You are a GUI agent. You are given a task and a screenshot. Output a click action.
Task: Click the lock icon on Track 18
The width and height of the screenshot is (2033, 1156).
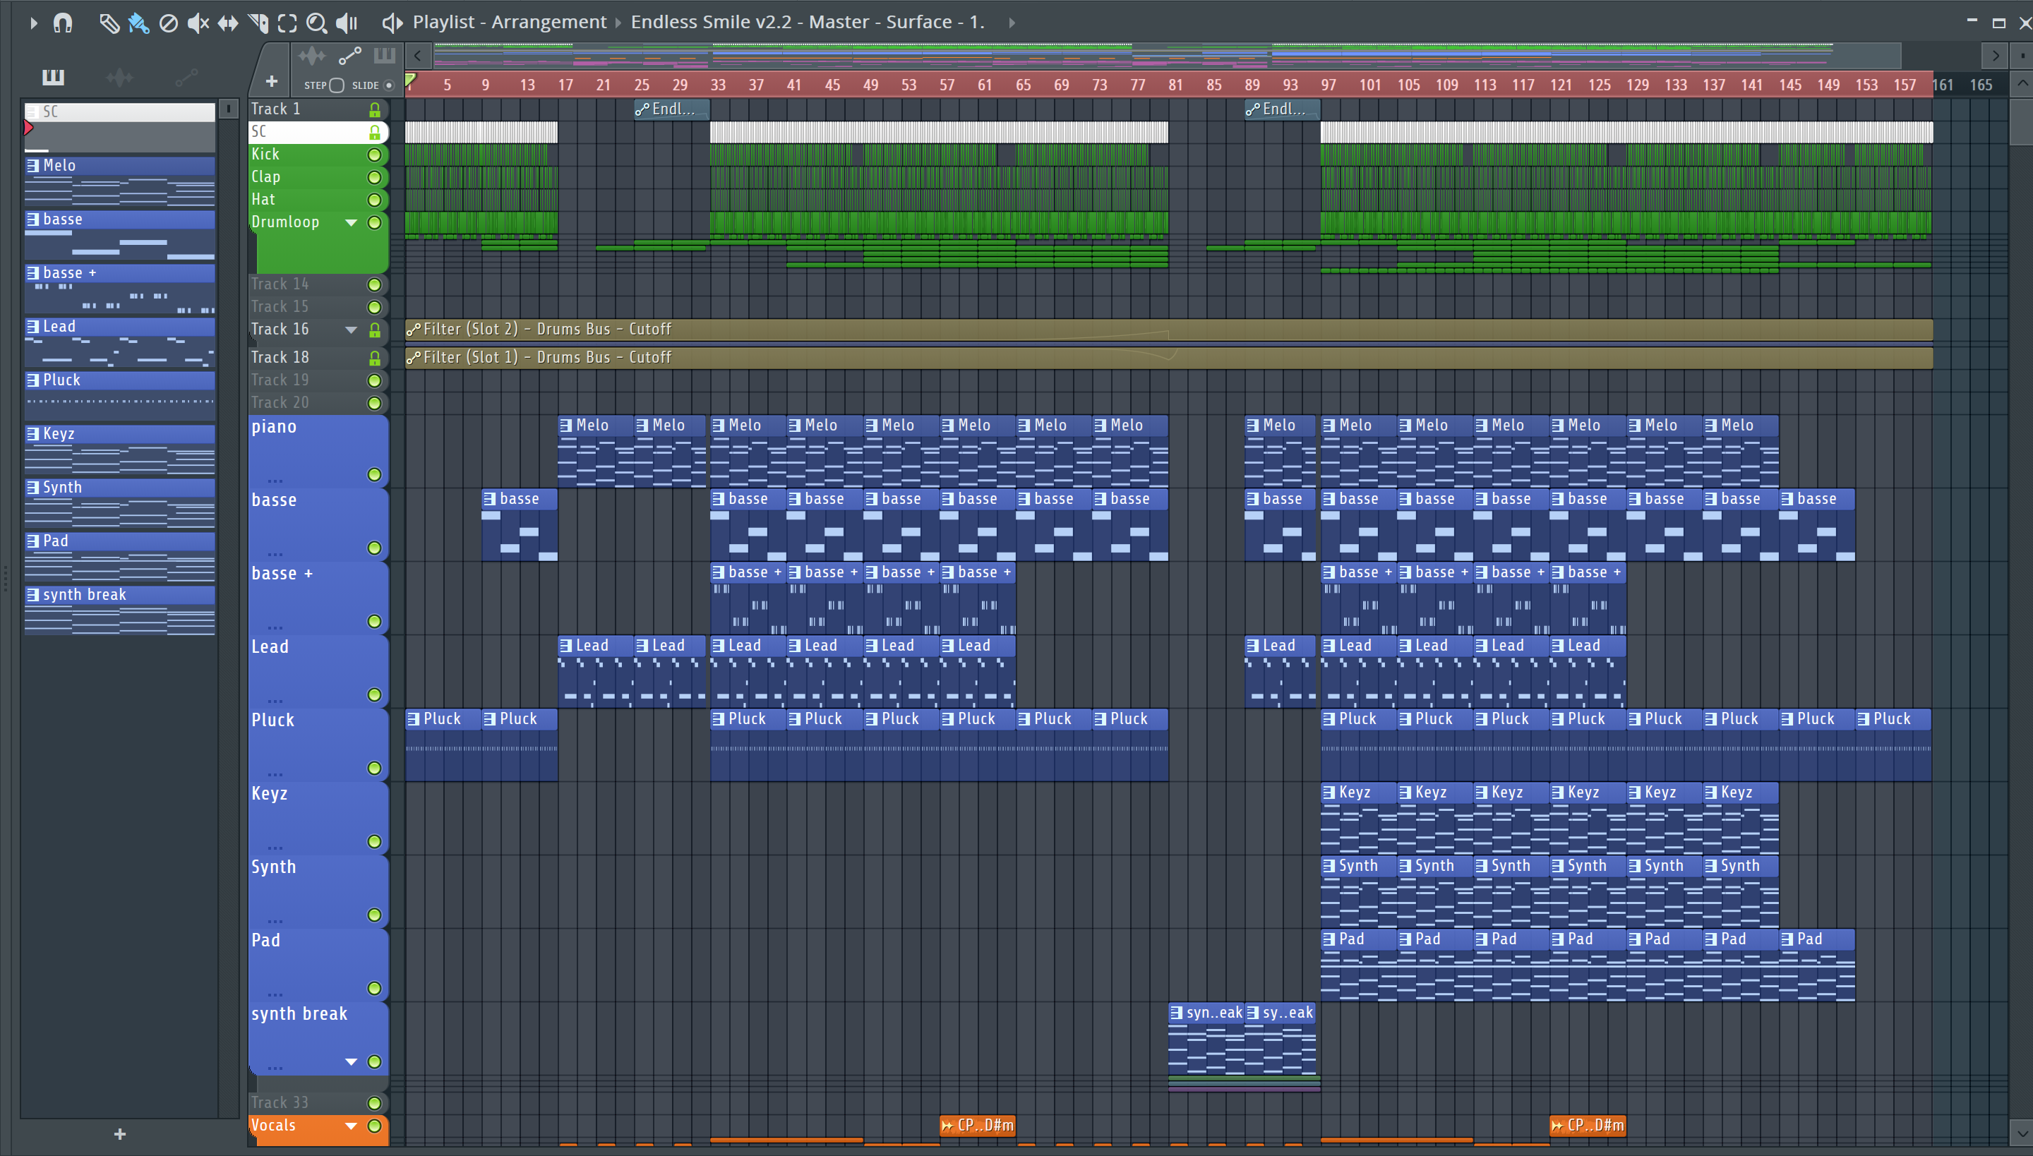[375, 359]
